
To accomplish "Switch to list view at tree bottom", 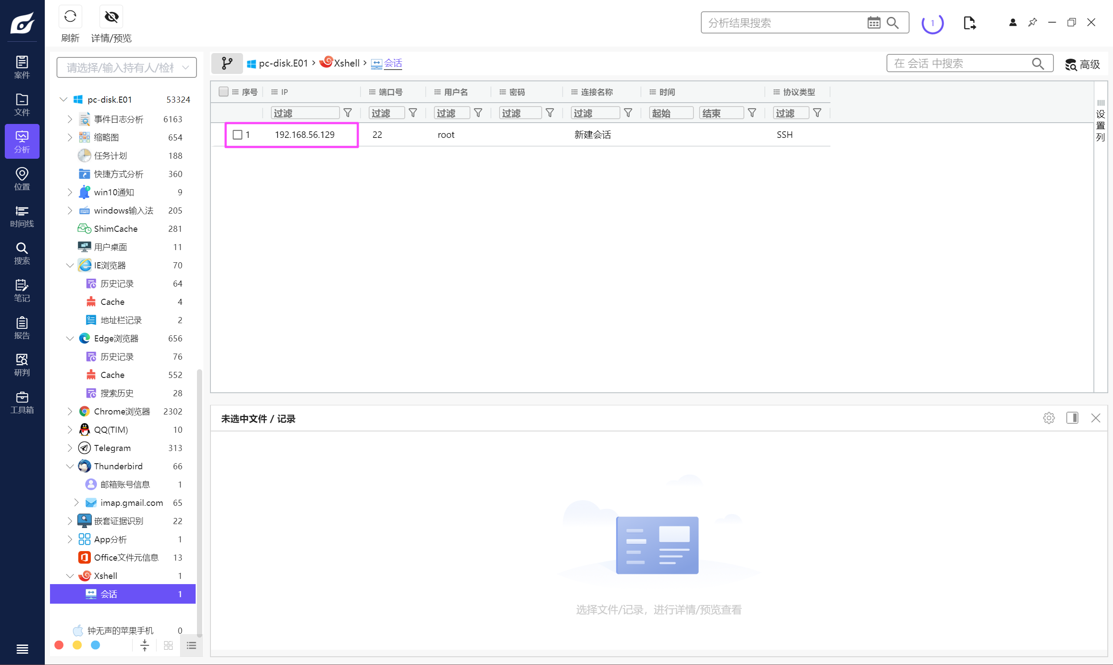I will click(191, 645).
